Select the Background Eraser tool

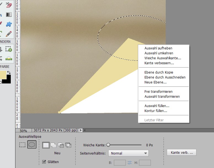pyautogui.click(x=9, y=5)
